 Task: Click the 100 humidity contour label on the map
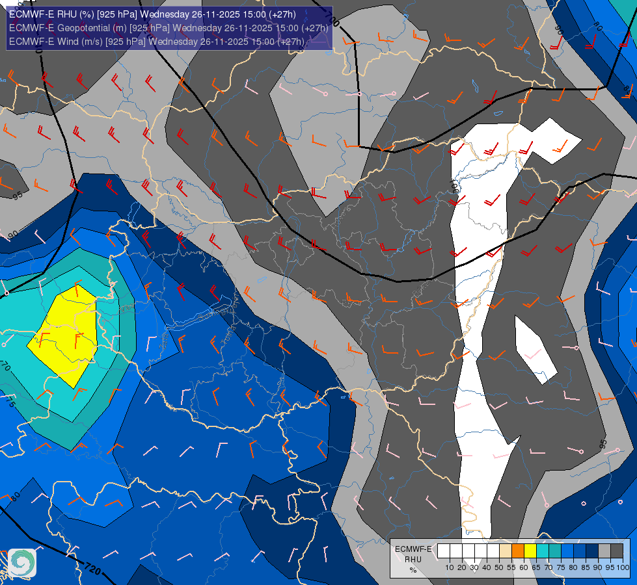tap(455, 186)
